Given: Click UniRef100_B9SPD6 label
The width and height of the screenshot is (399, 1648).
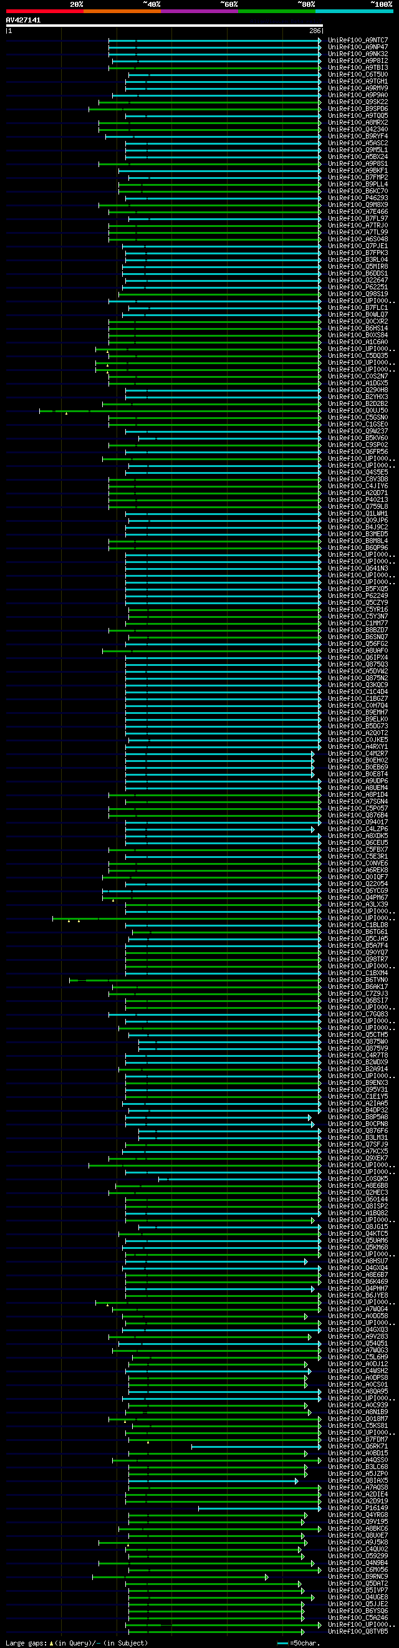Looking at the screenshot, I should 358,108.
